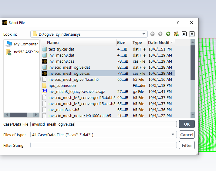Expand the Look in path dropdown

click(x=144, y=34)
